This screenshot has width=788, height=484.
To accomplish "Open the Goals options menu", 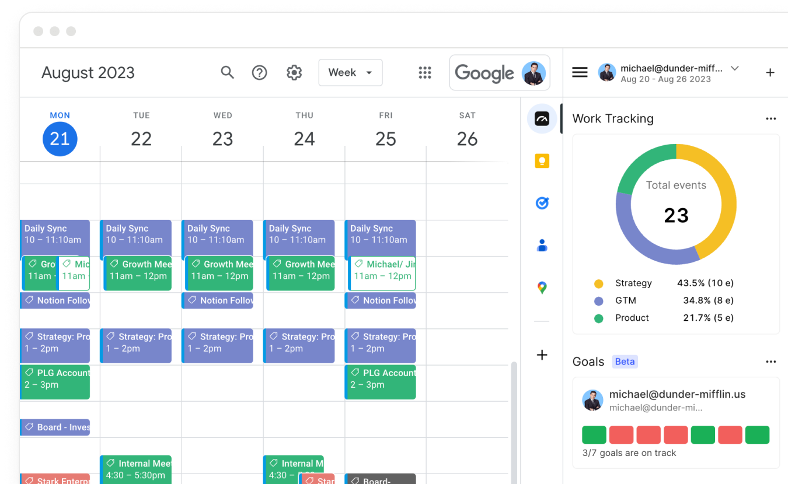I will (x=771, y=362).
